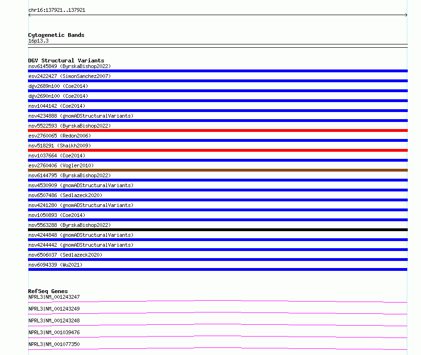The image size is (421, 355).
Task: Select the DGV Structural Variants track title
Action: [x=66, y=61]
